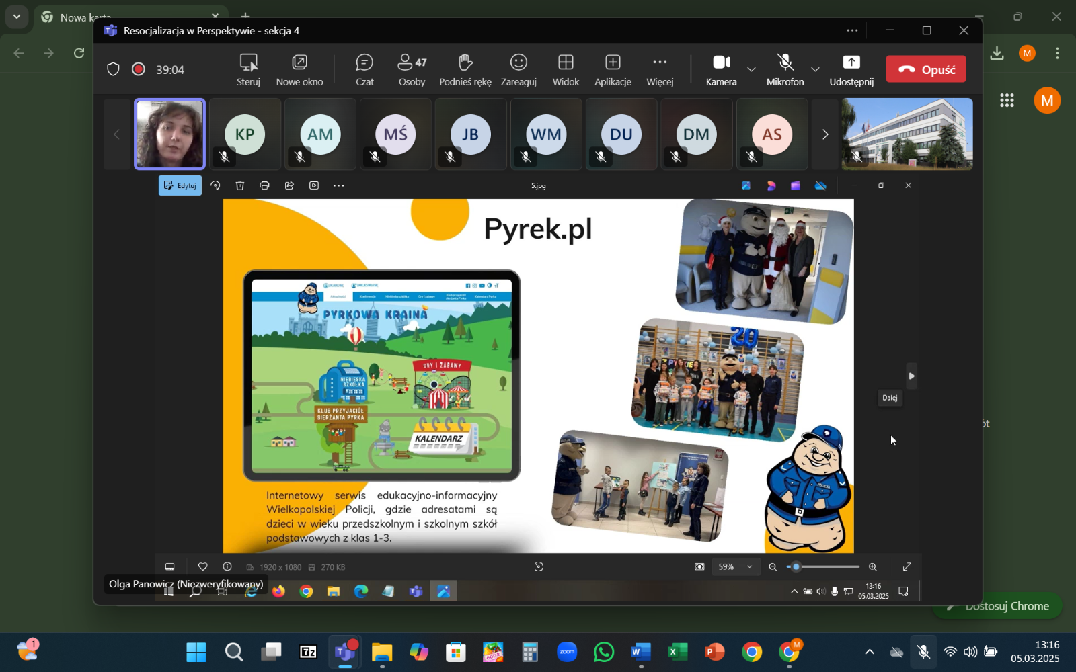Viewport: 1076px width, 672px height.
Task: Open Word from the Windows taskbar
Action: 640,652
